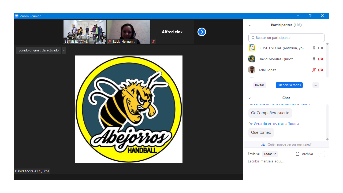Screen dimensions: 343x193
Task: Select SETSE ESTATAL video thumbnail
Action: coord(85,32)
